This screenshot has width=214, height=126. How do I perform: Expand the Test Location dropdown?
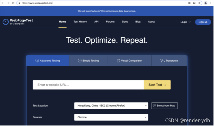pos(111,106)
